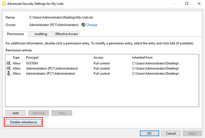Image resolution: width=205 pixels, height=138 pixels.
Task: Maximize the Advanced Security Settings window
Action: (187, 4)
